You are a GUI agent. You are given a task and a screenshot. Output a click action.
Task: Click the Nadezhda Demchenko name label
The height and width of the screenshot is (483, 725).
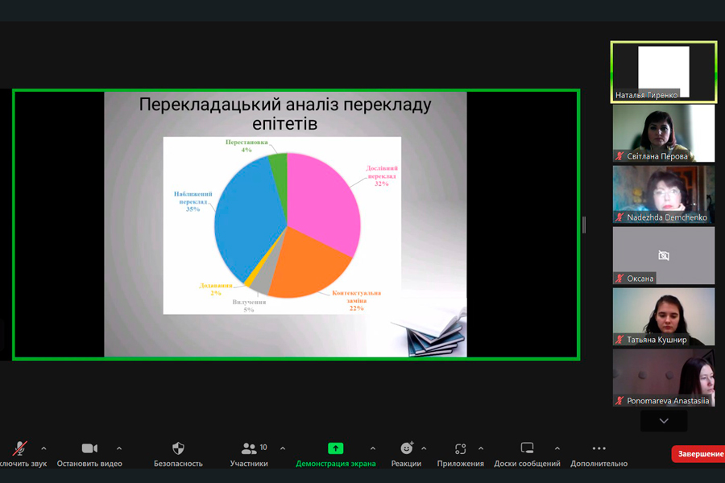(x=667, y=217)
